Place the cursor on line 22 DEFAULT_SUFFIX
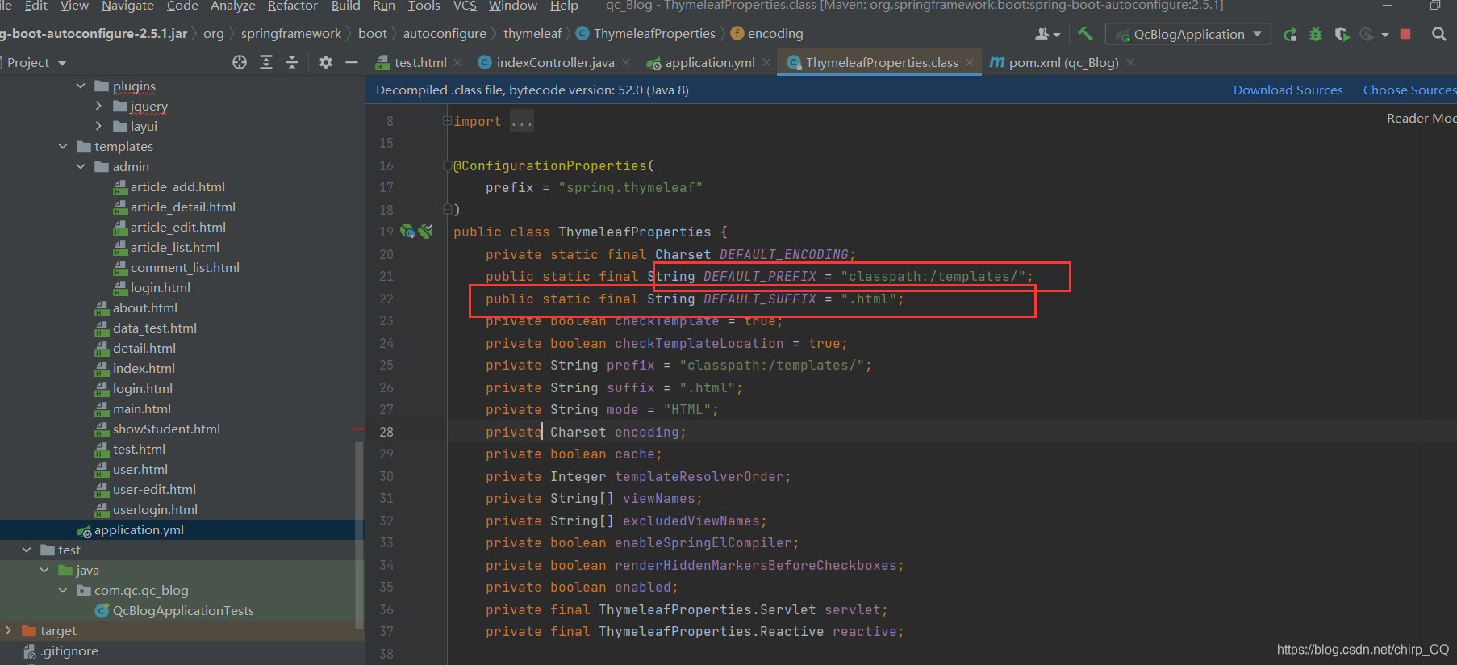The width and height of the screenshot is (1457, 665). coord(759,299)
